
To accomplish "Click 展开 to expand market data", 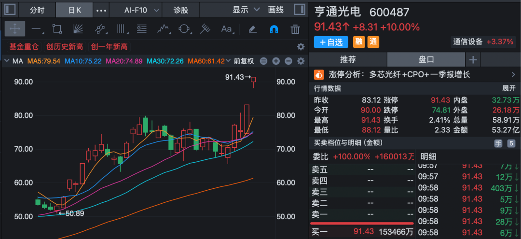I will coord(509,89).
